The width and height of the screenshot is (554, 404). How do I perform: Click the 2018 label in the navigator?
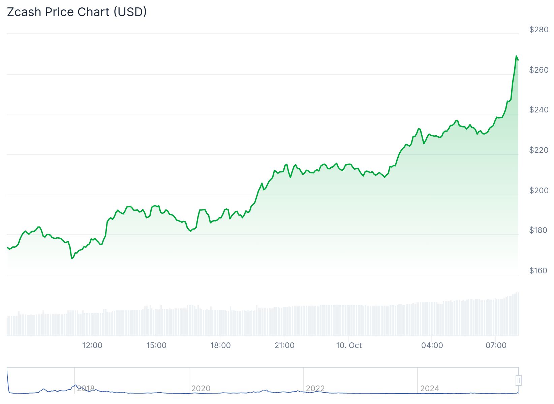[x=86, y=389]
